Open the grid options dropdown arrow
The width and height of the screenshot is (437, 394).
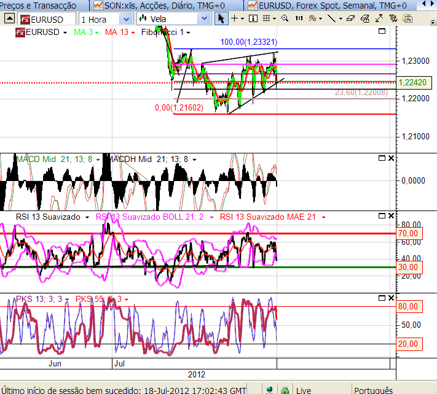[x=275, y=19]
